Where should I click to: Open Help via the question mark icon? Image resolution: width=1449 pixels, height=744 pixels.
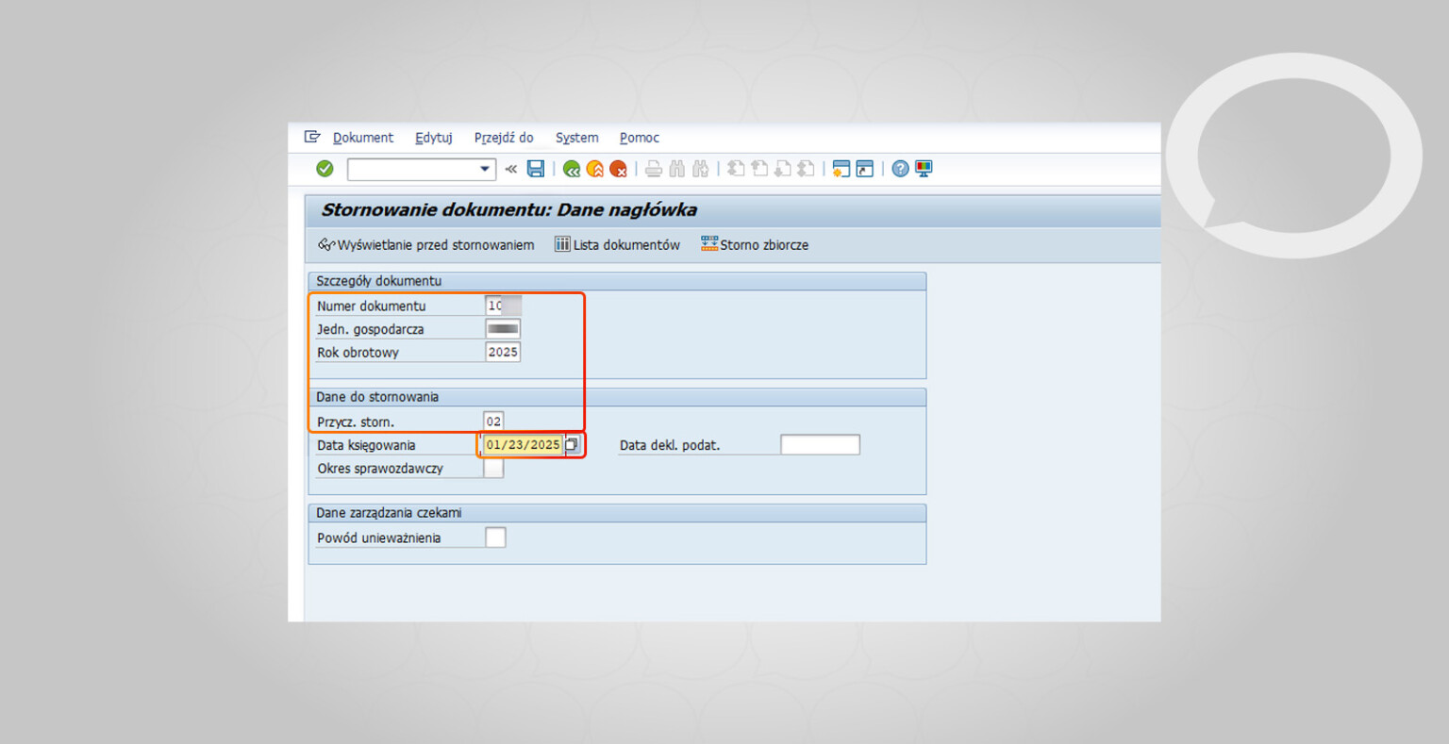pos(900,169)
